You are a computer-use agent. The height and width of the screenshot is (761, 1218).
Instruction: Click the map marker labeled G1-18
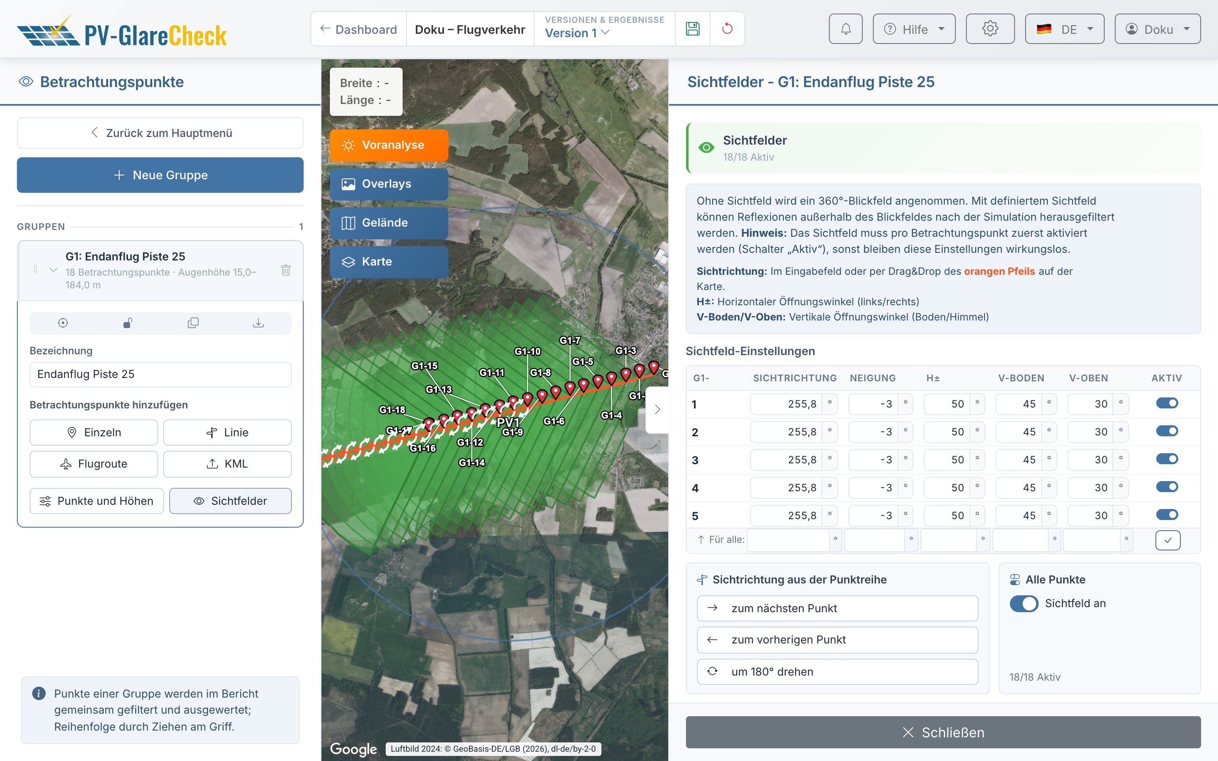click(x=429, y=424)
